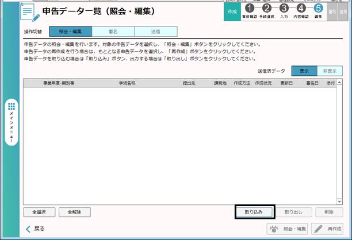Select the 作成 phase tab
Screen dimensions: 352x240
(232, 11)
